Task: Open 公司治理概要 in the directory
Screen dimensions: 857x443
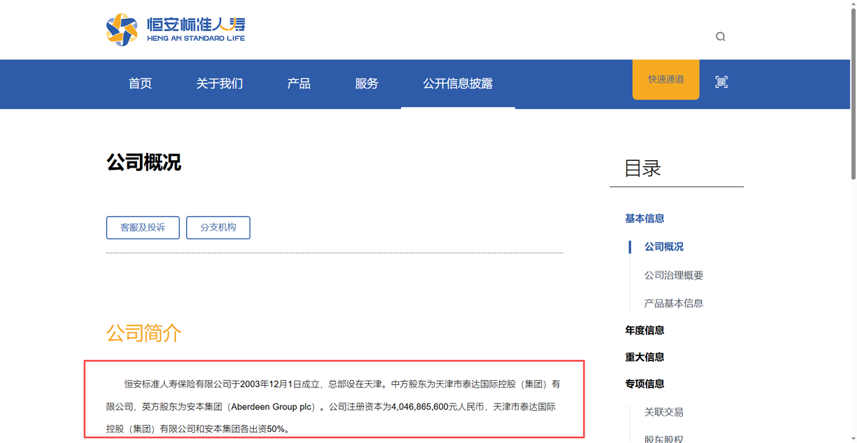Action: 674,275
